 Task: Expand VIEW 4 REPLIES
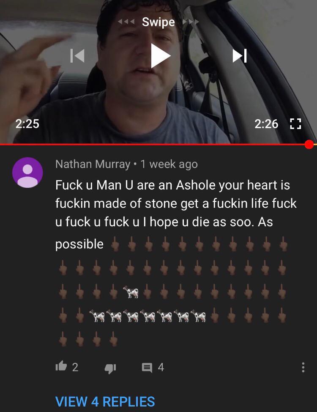point(105,401)
